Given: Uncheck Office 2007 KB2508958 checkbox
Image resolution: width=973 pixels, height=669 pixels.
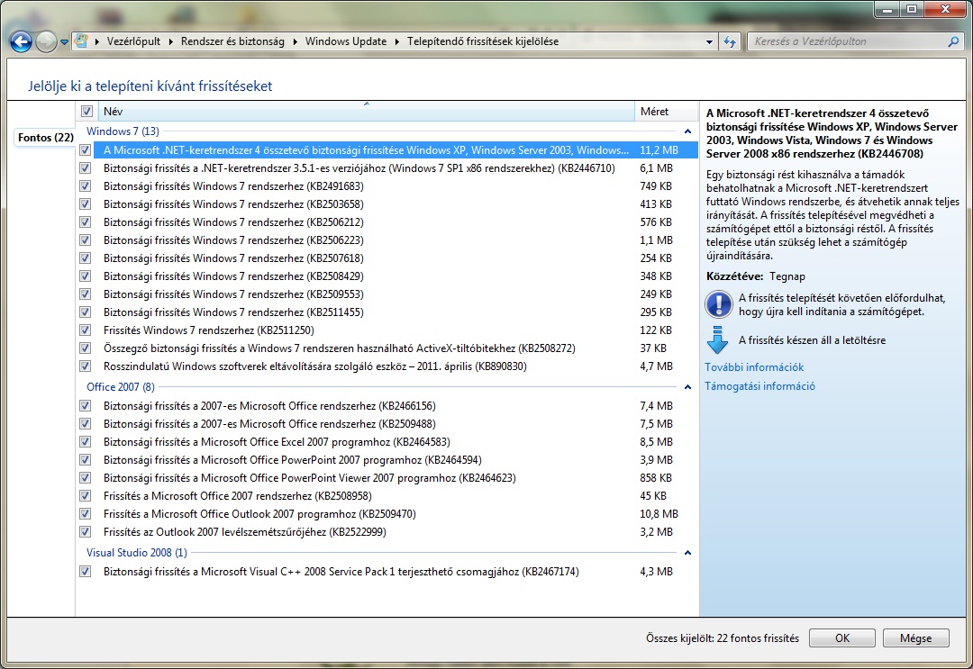Looking at the screenshot, I should tap(86, 495).
